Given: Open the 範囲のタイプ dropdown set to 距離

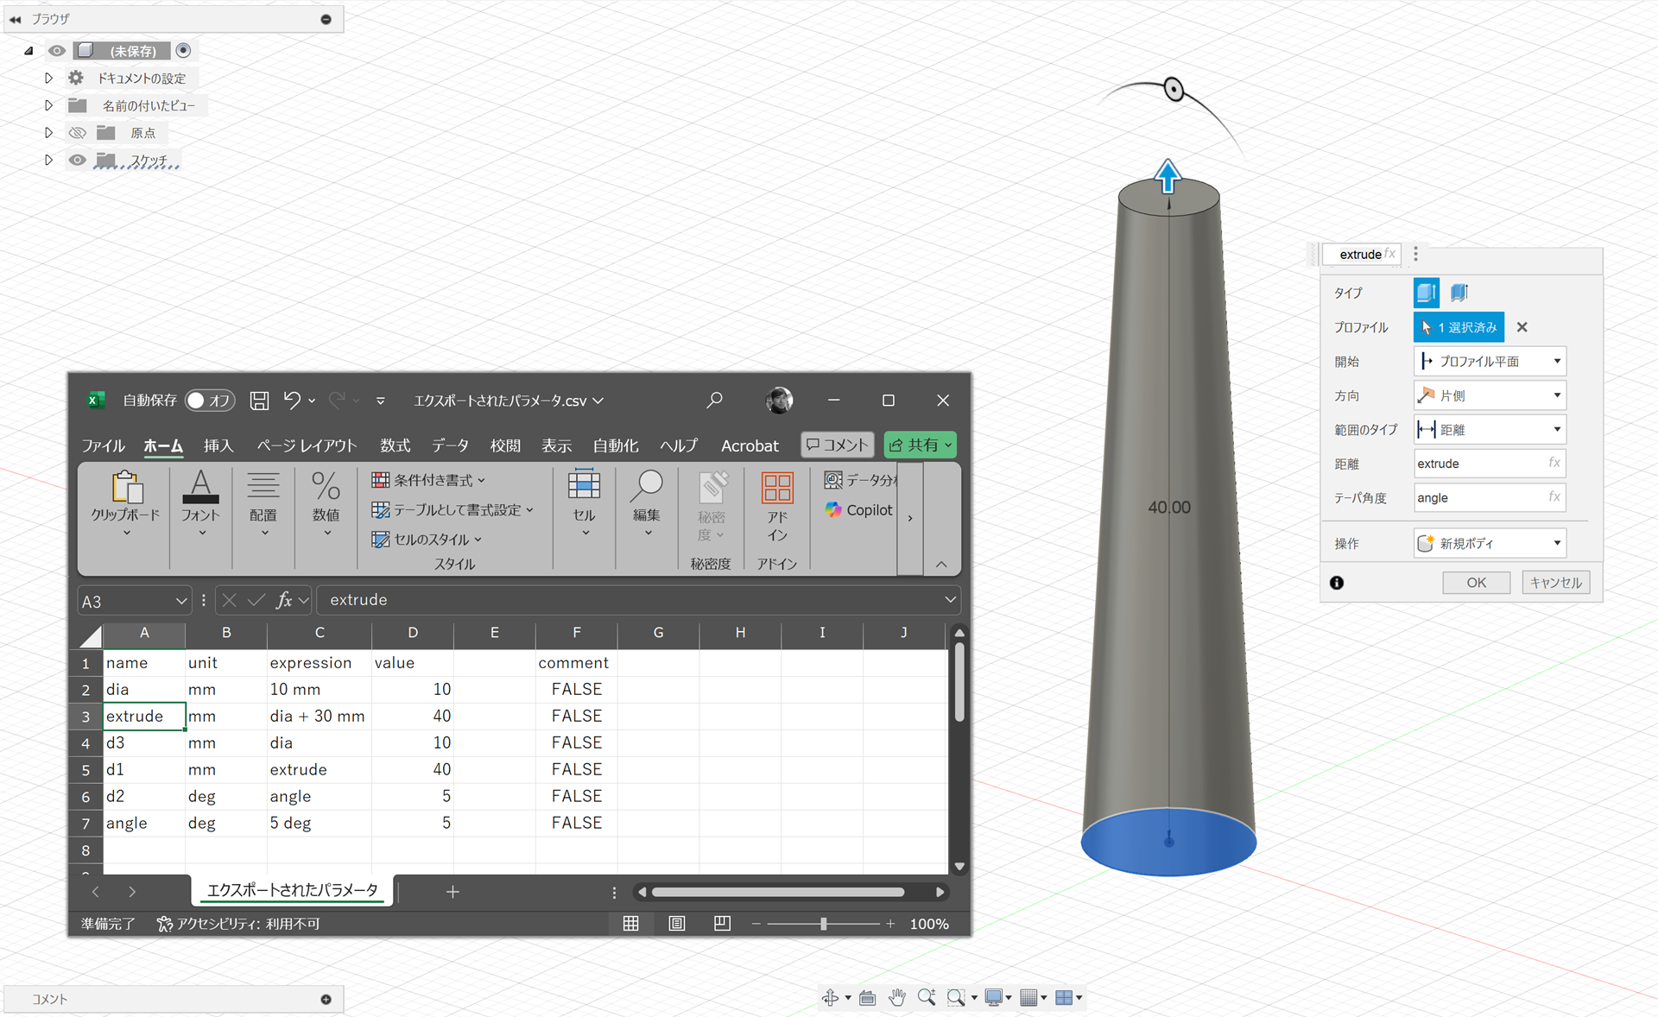Looking at the screenshot, I should (x=1489, y=429).
